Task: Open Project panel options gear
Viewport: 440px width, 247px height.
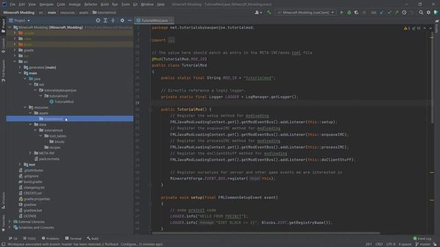Action: tap(122, 21)
